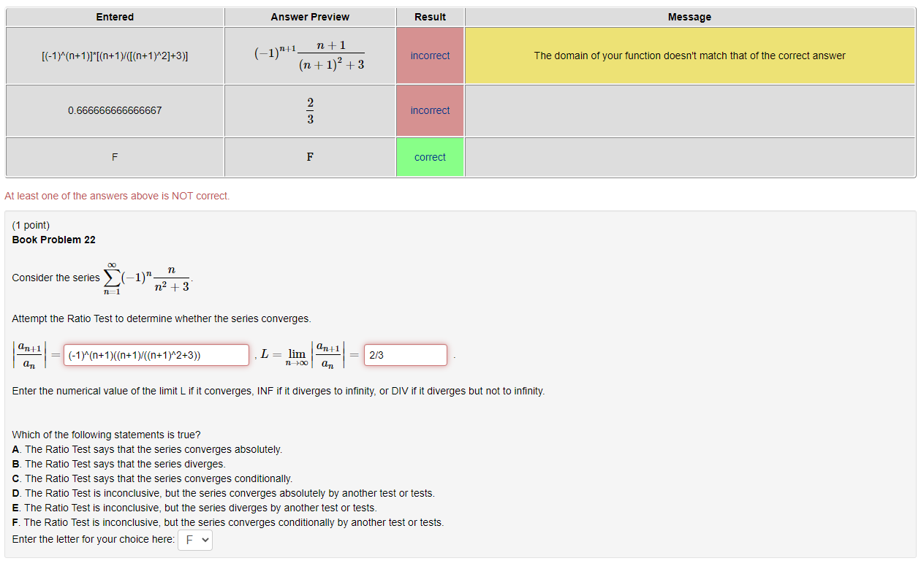Click the ratio expression input field
The image size is (921, 569).
[156, 354]
